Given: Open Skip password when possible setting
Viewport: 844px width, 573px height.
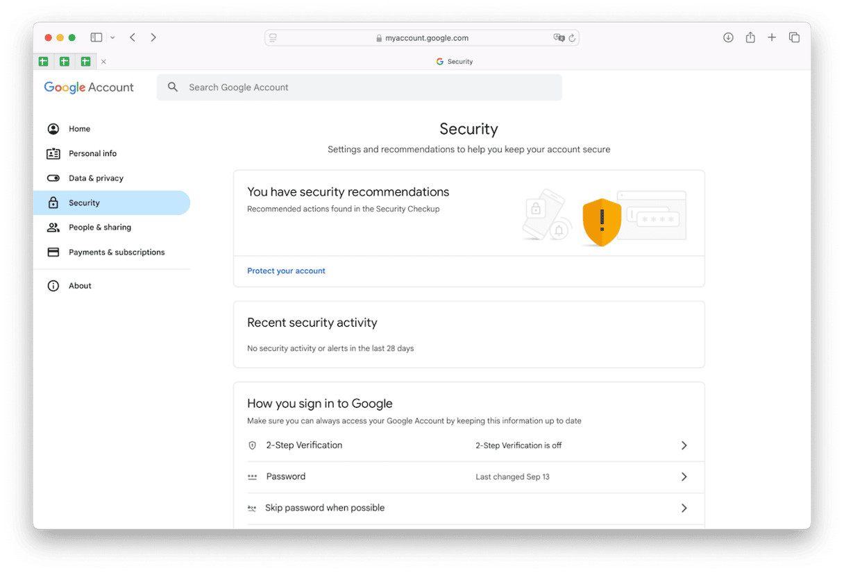Looking at the screenshot, I should (x=325, y=508).
